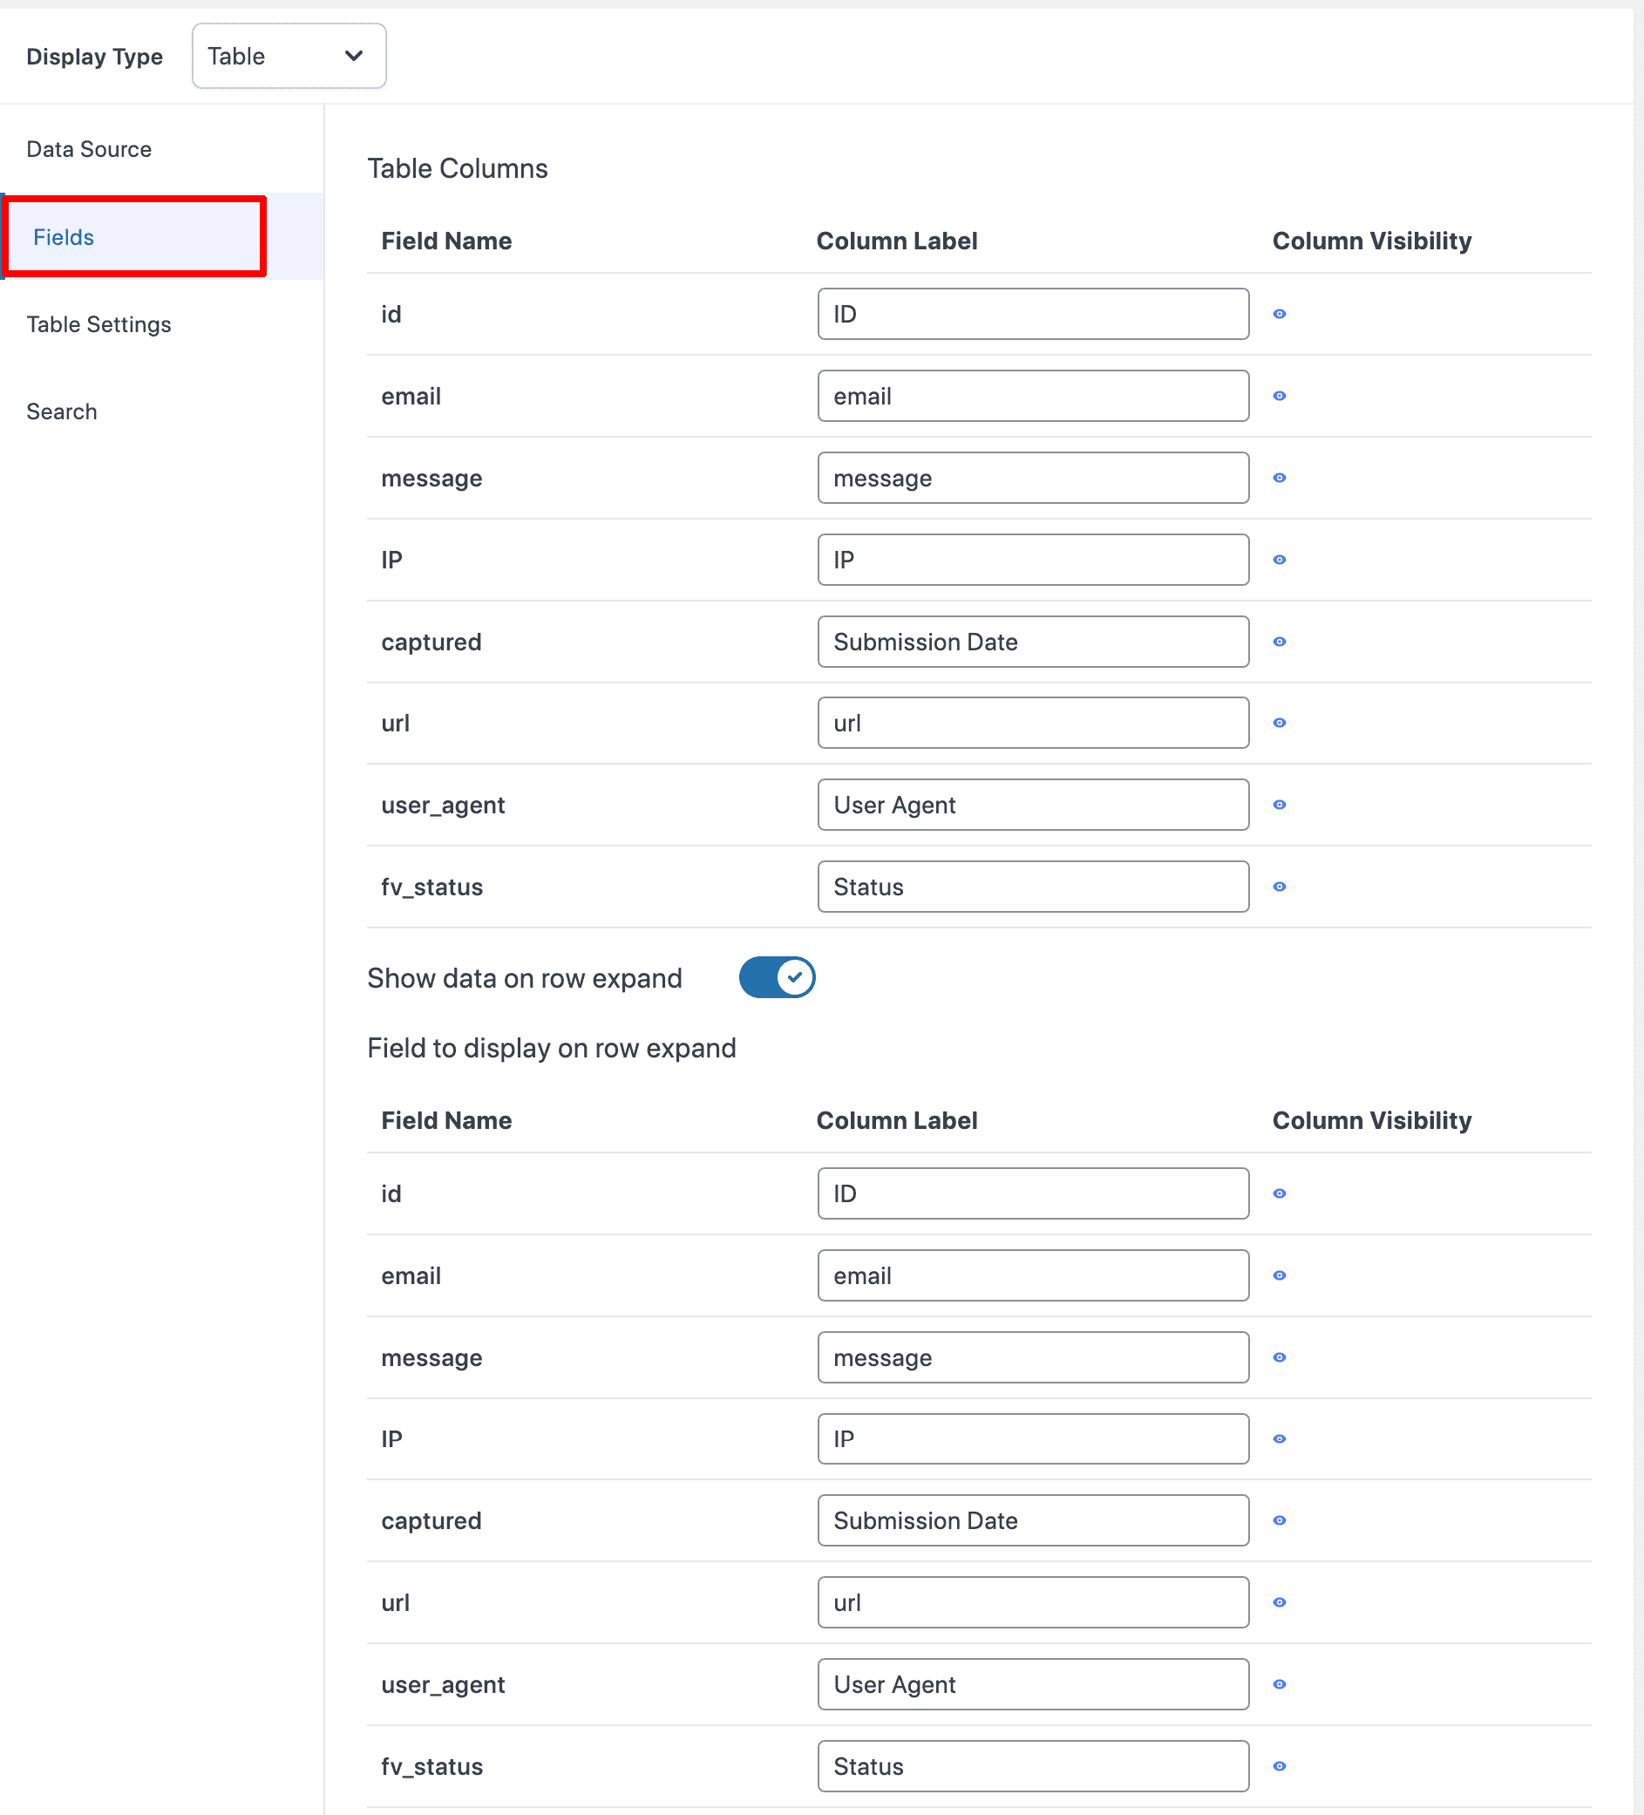The width and height of the screenshot is (1644, 1815).
Task: Toggle visibility eye for email in Table Columns
Action: [x=1280, y=396]
